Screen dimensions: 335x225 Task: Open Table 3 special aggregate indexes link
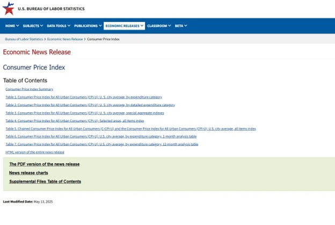point(85,113)
